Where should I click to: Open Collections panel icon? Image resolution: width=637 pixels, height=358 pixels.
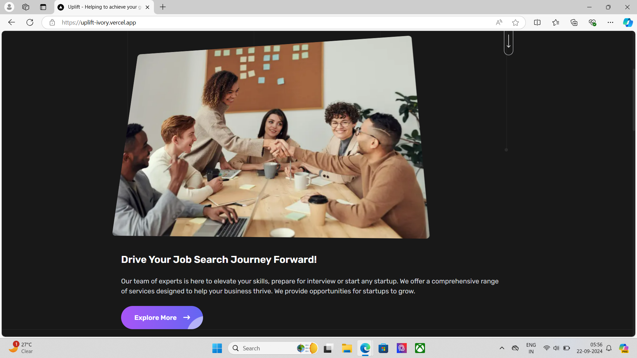coord(574,22)
